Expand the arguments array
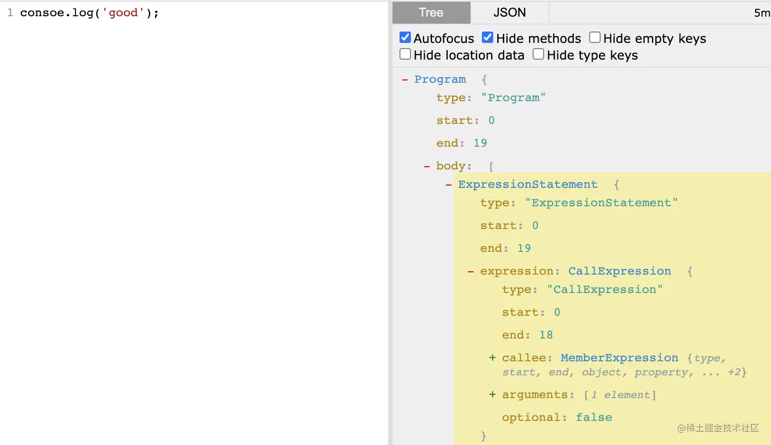Image resolution: width=771 pixels, height=445 pixels. [x=493, y=395]
